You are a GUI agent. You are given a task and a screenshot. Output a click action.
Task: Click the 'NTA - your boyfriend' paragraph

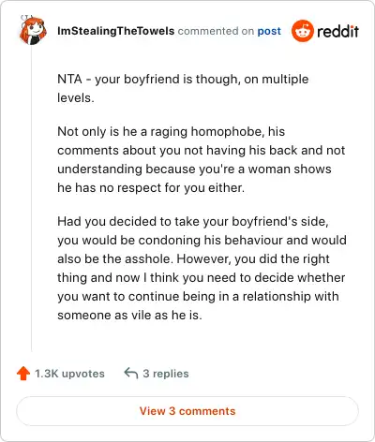click(183, 88)
